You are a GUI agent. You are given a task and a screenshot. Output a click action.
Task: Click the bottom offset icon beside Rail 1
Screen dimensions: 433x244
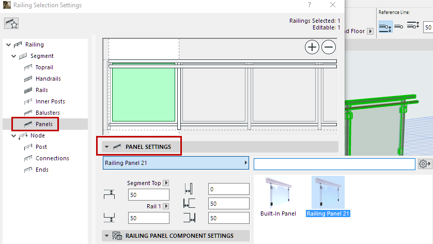click(110, 218)
